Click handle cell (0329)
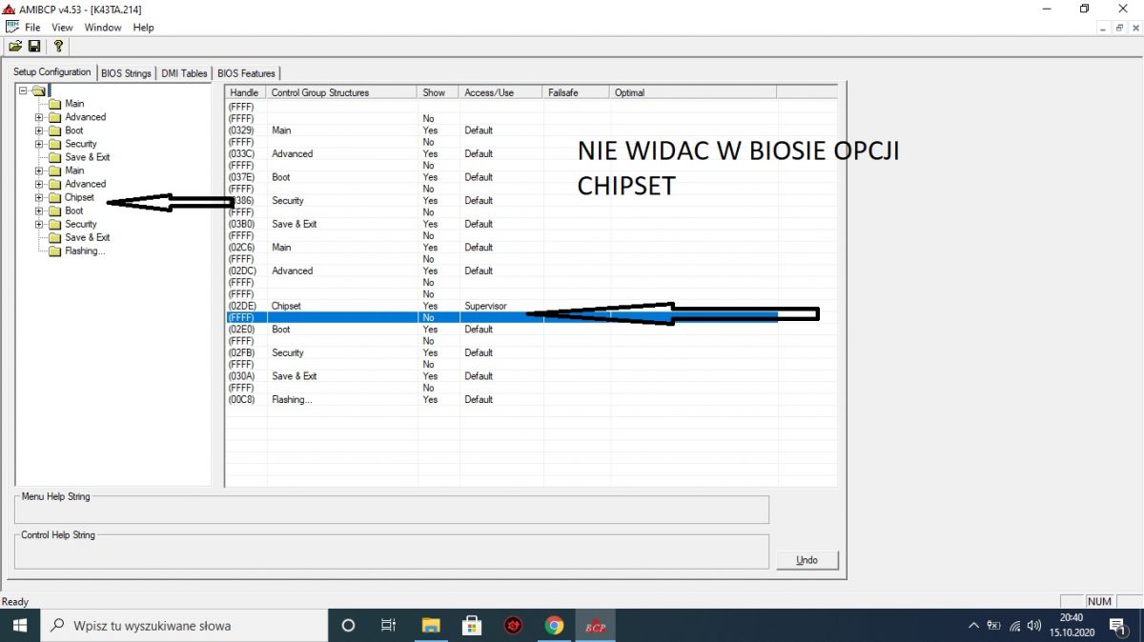The width and height of the screenshot is (1144, 642). click(241, 130)
